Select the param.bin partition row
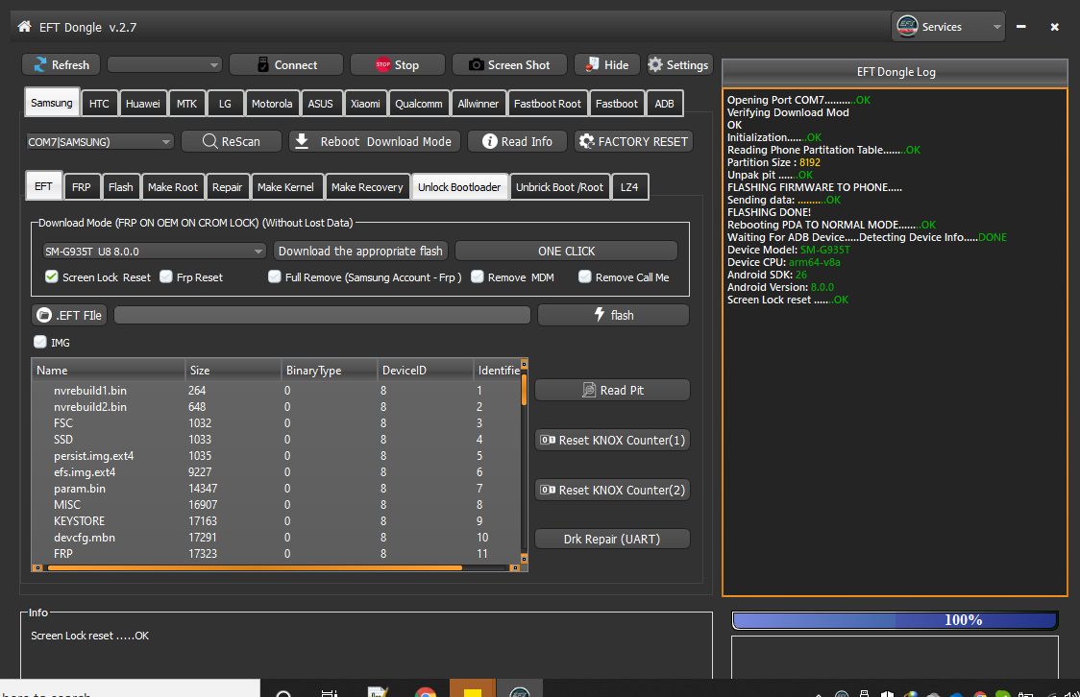 [276, 489]
